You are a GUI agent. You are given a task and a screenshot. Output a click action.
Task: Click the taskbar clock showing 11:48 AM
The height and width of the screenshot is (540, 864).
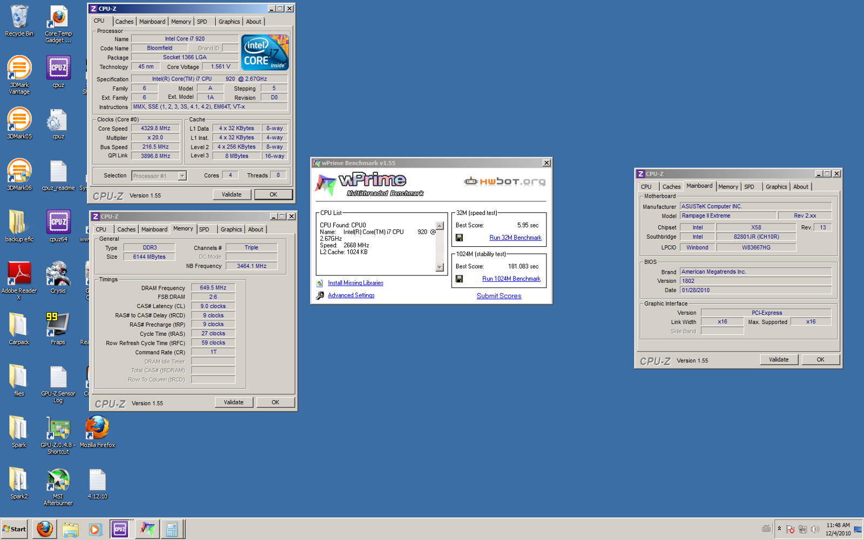[x=838, y=529]
